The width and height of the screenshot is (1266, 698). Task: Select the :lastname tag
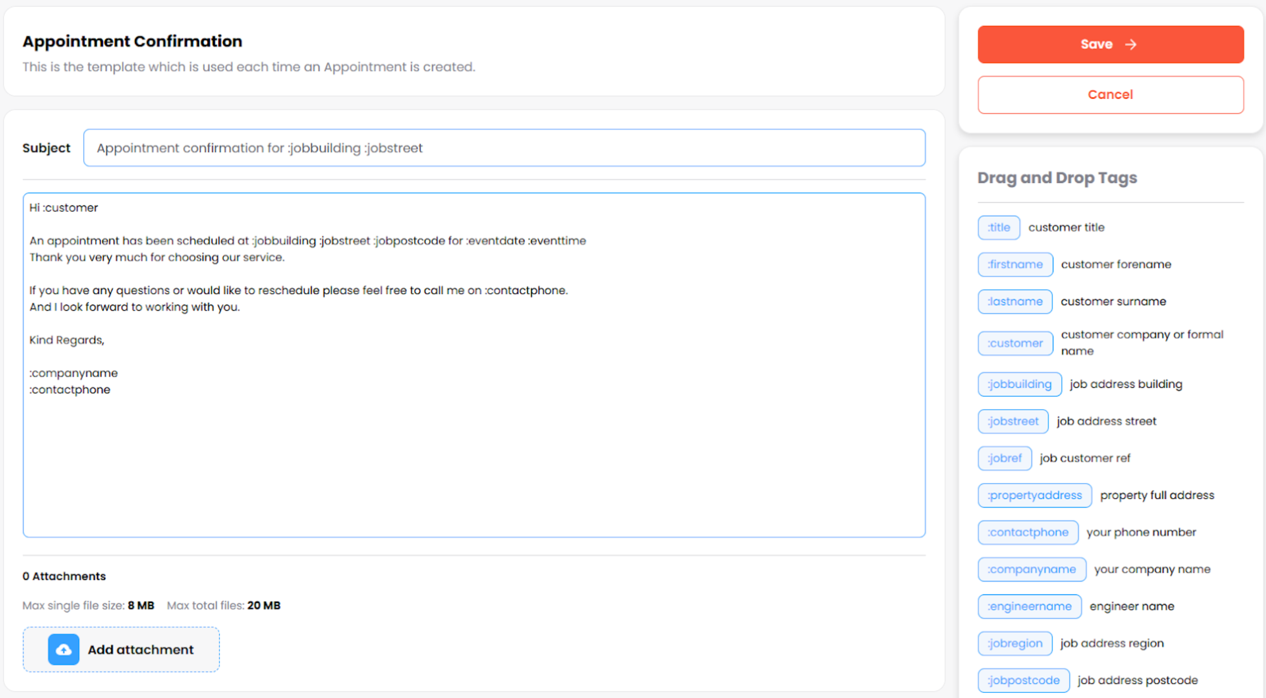[1014, 302]
